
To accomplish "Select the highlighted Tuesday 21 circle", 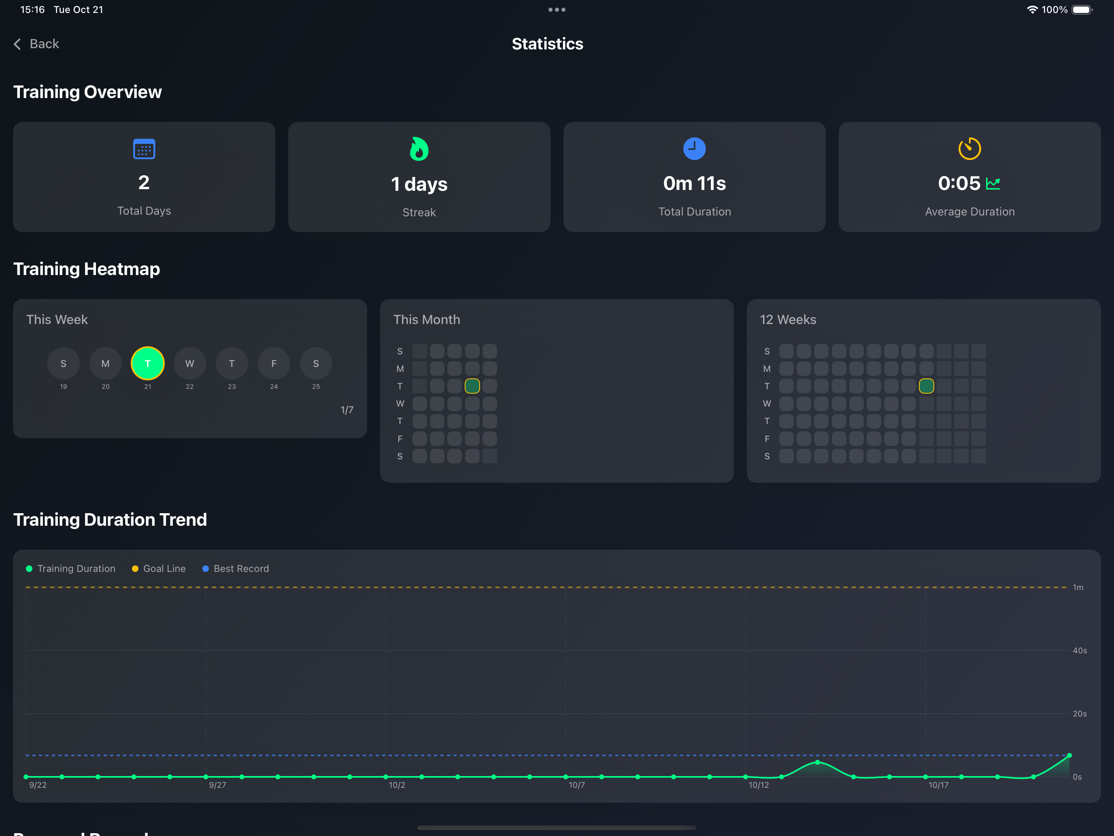I will pyautogui.click(x=148, y=363).
